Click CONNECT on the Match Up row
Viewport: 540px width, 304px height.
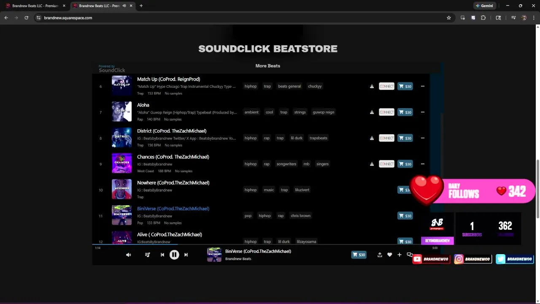(x=386, y=86)
